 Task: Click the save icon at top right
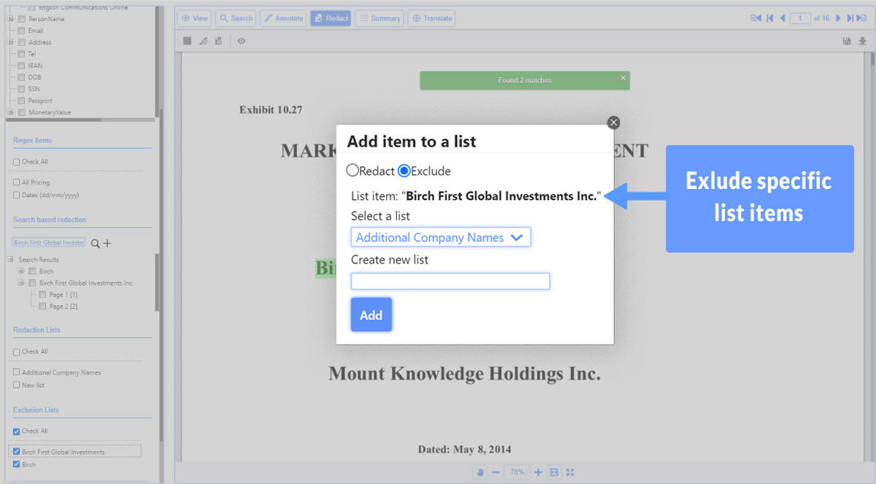[846, 41]
